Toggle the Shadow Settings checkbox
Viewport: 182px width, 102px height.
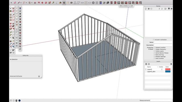pos(154,57)
